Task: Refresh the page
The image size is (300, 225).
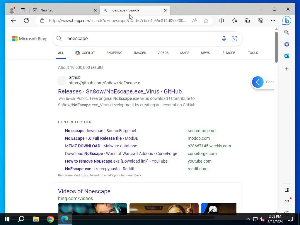Action: tap(26, 21)
